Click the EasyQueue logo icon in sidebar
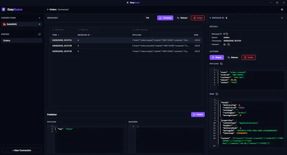This screenshot has height=155, width=287. [4, 10]
